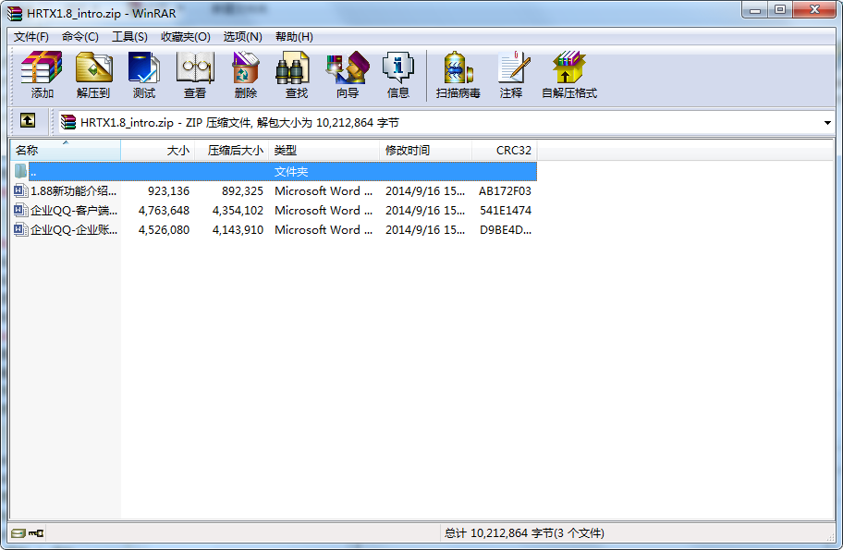The image size is (843, 550).
Task: Click the 删除 (Delete) toolbar icon
Action: 246,75
